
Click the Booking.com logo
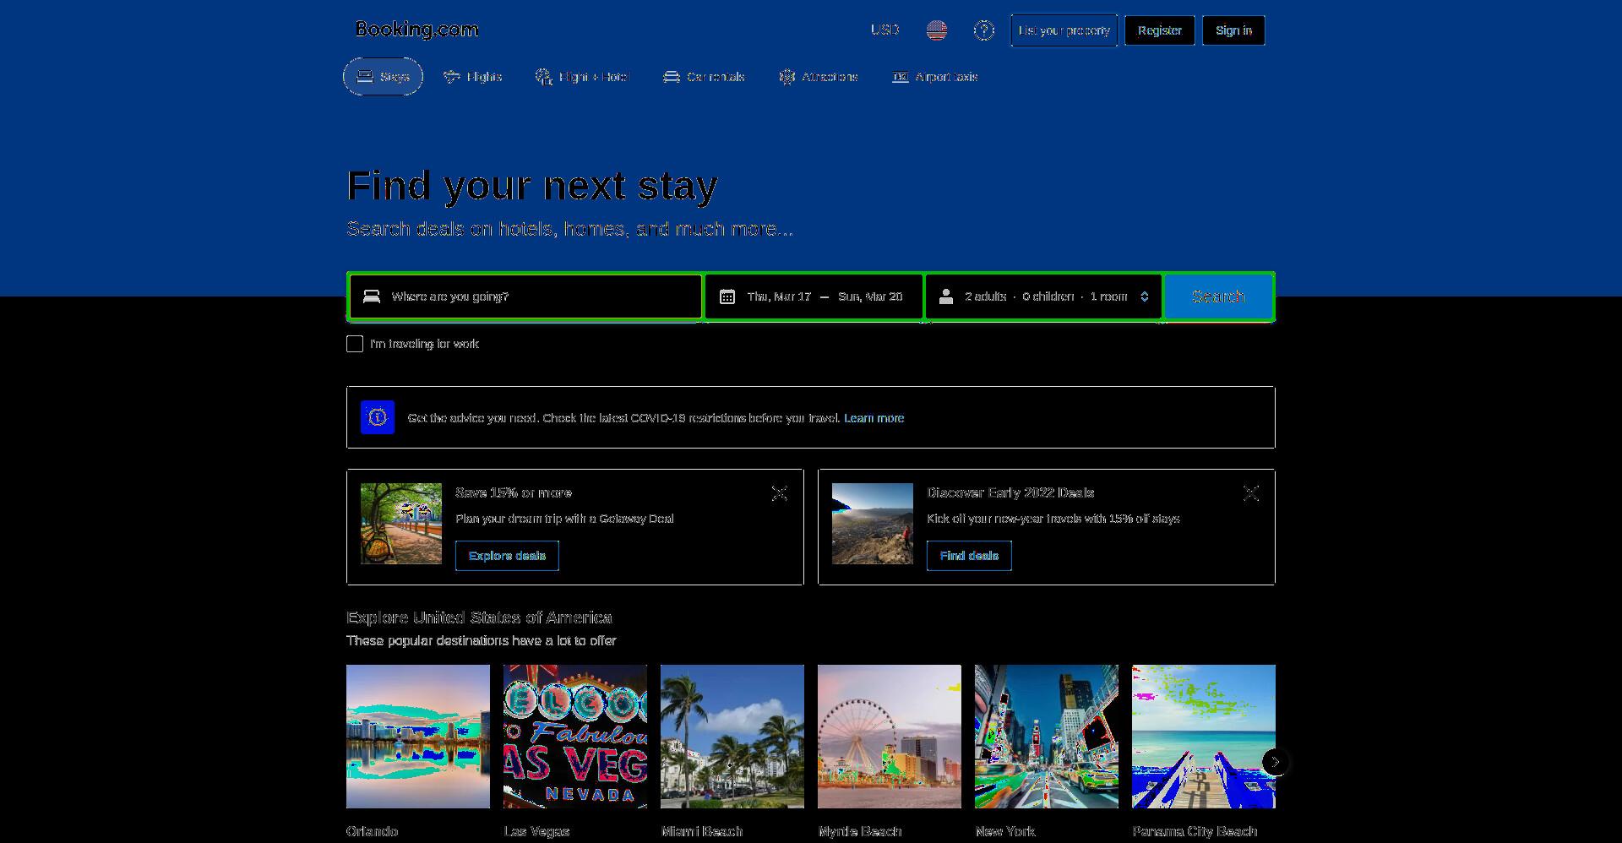pos(416,30)
